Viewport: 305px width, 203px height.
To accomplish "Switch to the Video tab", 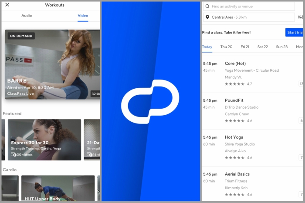I will [x=83, y=15].
